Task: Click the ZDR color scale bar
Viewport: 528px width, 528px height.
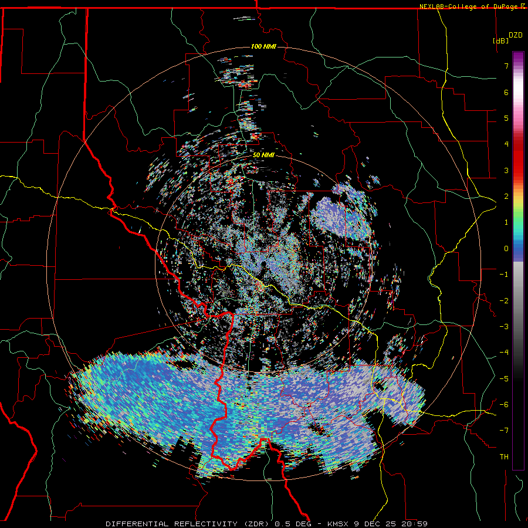Action: tap(518, 260)
